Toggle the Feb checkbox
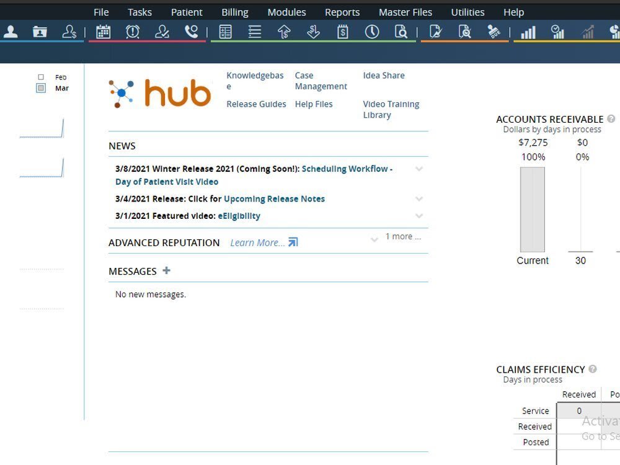Screen dimensions: 620x465 click(x=41, y=77)
